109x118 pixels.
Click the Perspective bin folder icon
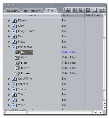[x=14, y=47]
